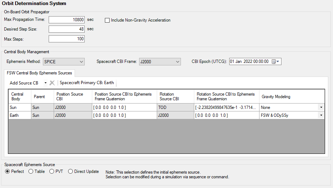Open the Add Source CB dropdown arrow
Viewport: 333px width, 188px height.
click(x=45, y=83)
